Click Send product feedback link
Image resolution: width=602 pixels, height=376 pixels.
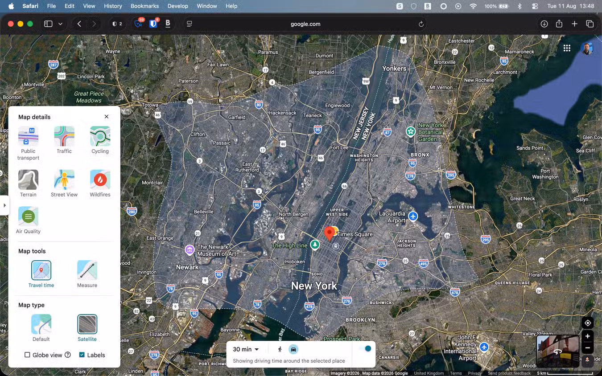pyautogui.click(x=509, y=373)
